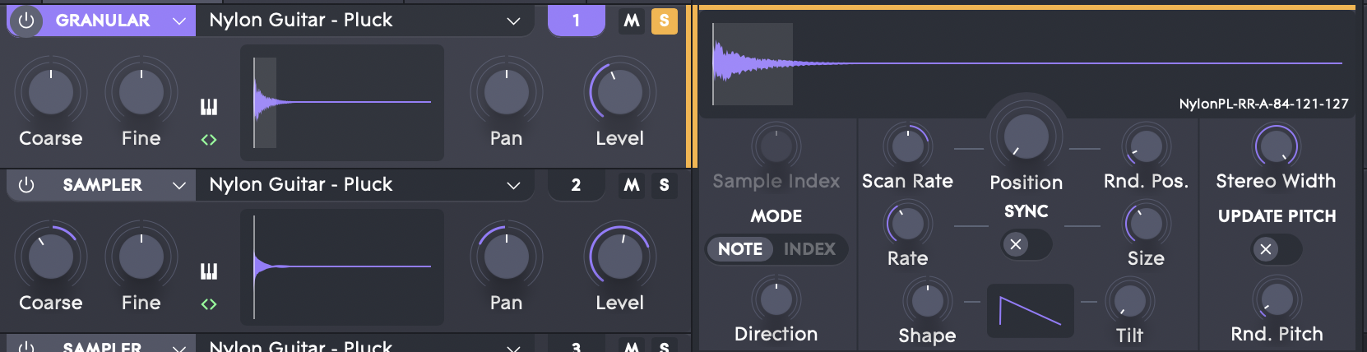This screenshot has height=352, width=1367.
Task: Unsolo layer 1 via the orange S button
Action: pos(665,21)
